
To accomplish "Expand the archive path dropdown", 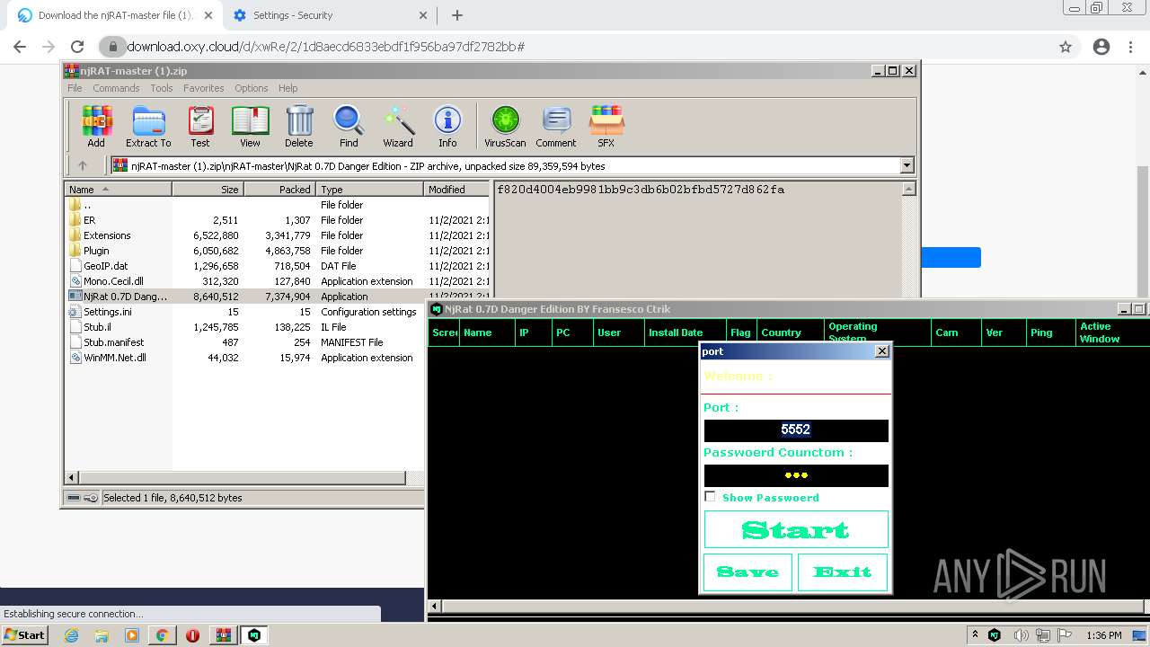I will 907,165.
